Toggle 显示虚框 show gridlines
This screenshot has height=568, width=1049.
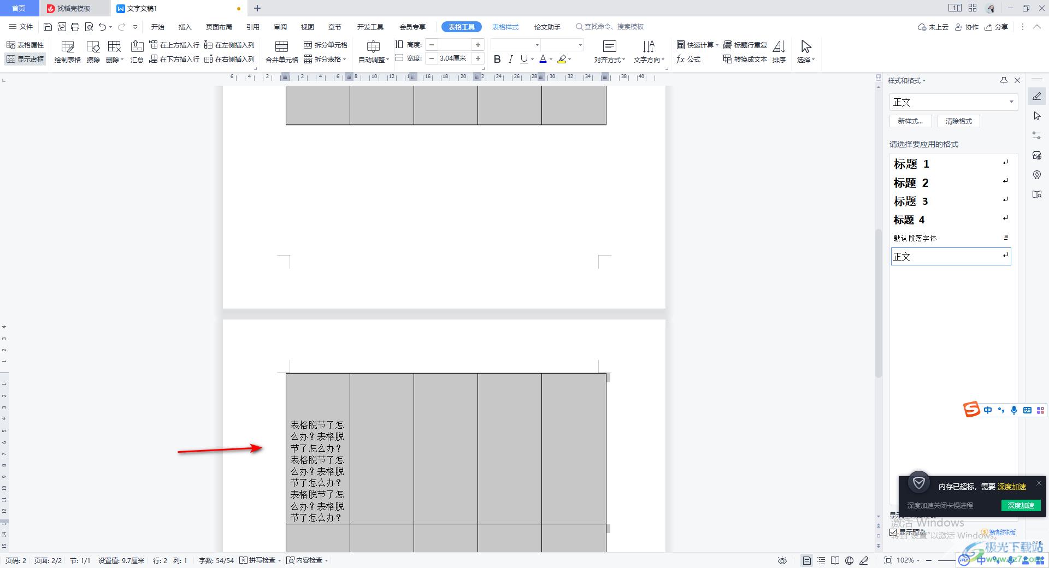click(x=25, y=59)
